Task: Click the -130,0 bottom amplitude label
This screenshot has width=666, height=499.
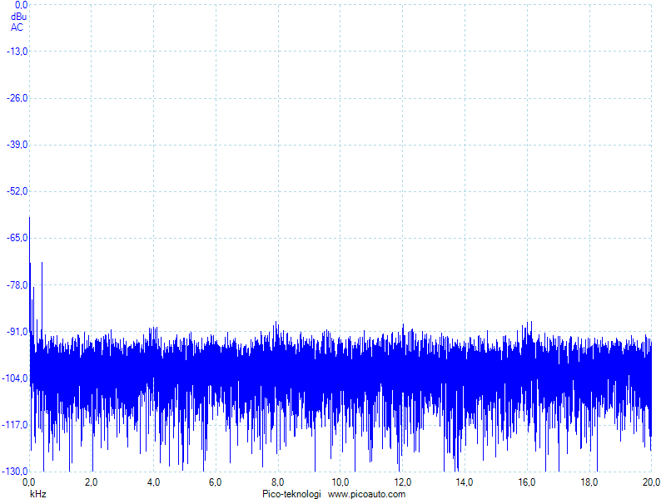Action: tap(15, 472)
